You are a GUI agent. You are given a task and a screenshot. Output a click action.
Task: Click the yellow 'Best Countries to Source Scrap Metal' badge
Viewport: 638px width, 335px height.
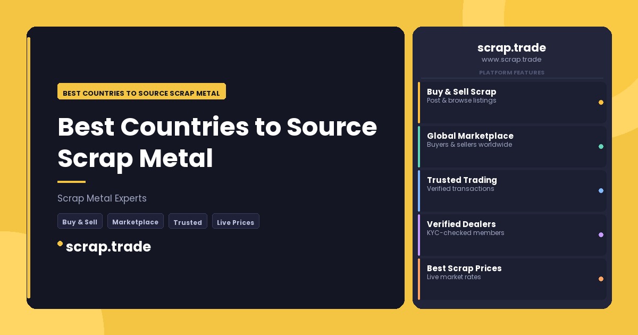141,91
